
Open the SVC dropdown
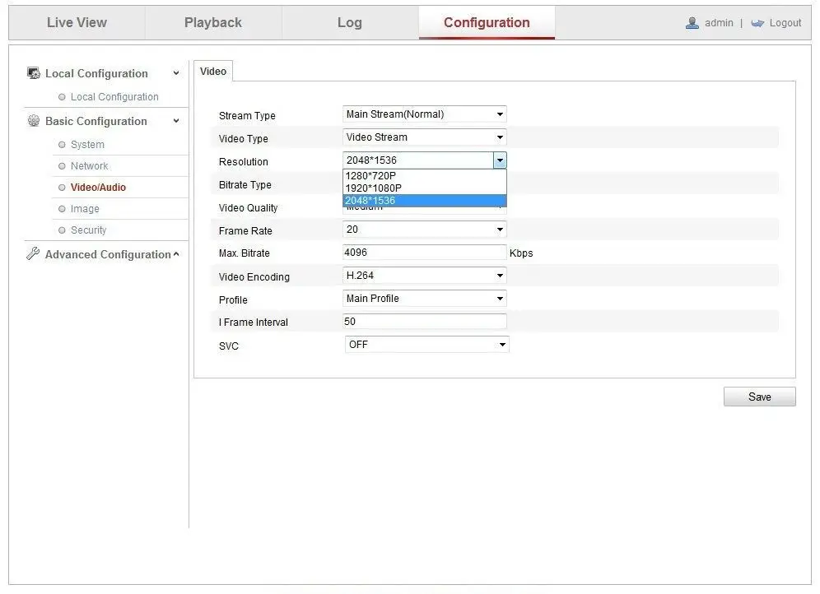tap(426, 344)
